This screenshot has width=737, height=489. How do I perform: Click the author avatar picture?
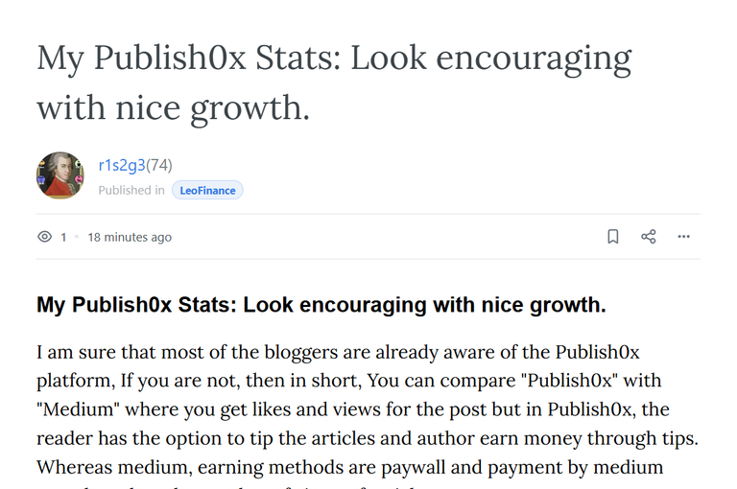click(60, 175)
